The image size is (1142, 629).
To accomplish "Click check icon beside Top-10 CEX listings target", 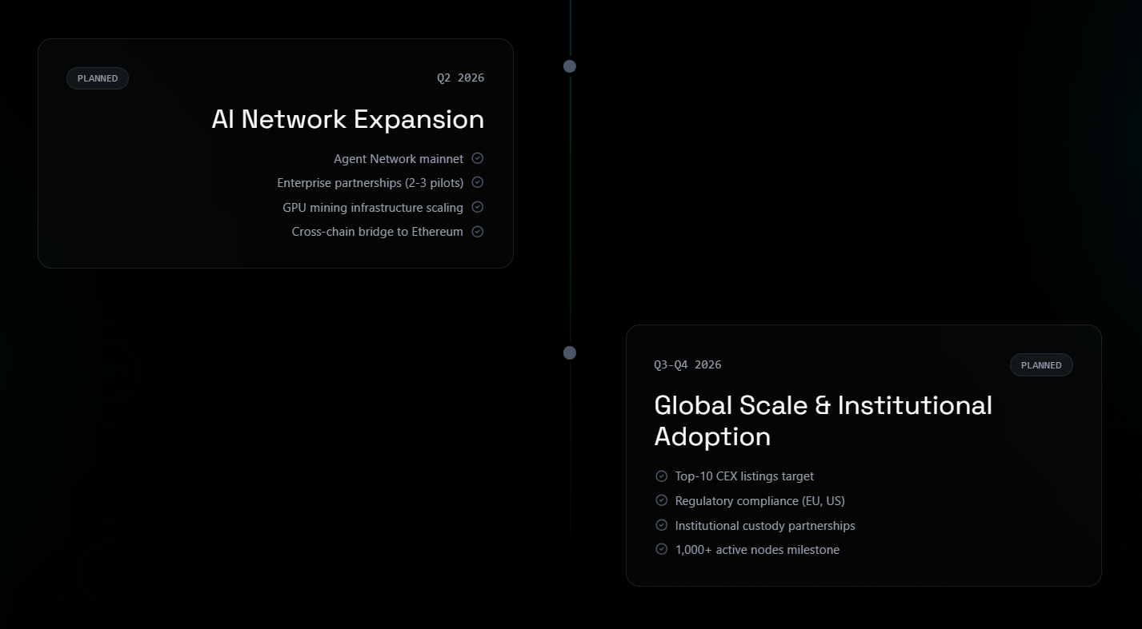I will point(661,476).
